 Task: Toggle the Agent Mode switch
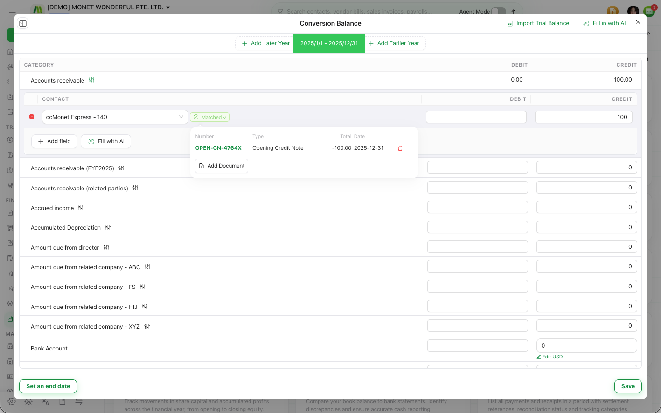point(498,11)
